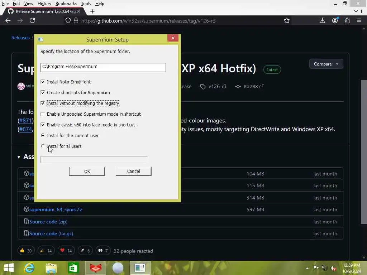Viewport: 367px width, 275px height.
Task: Download Source code (zip)
Action: point(48,221)
